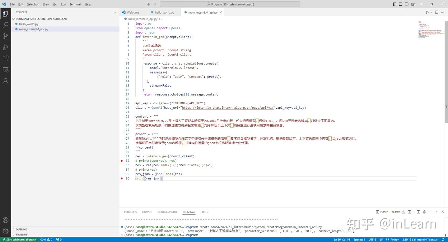The height and width of the screenshot is (242, 448).
Task: Open the Manage settings gear
Action: coord(6,231)
